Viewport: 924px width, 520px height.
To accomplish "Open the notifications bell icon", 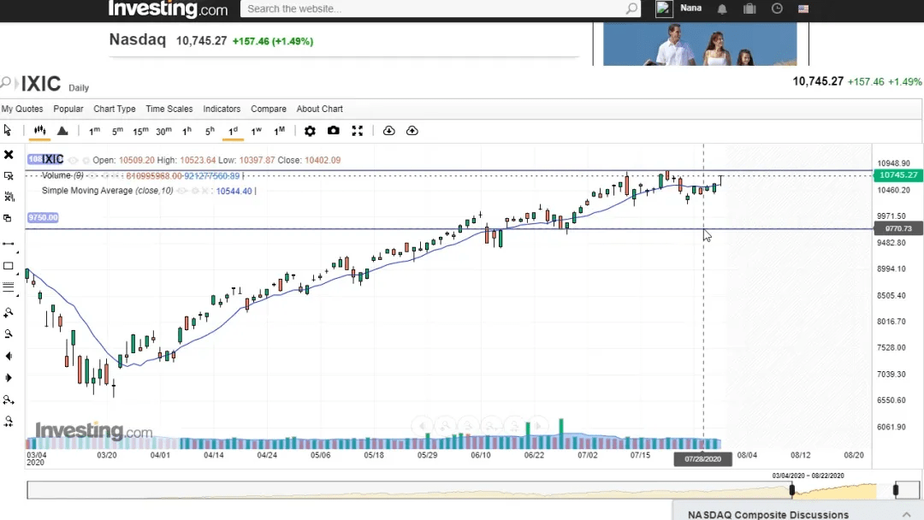I will [722, 9].
